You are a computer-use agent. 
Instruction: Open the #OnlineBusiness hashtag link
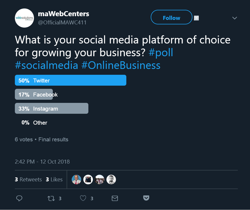click(x=120, y=65)
